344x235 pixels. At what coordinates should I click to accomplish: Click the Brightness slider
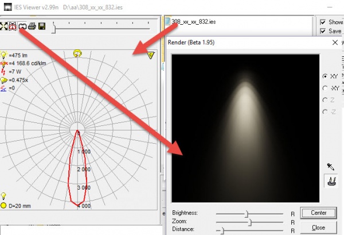[247, 213]
